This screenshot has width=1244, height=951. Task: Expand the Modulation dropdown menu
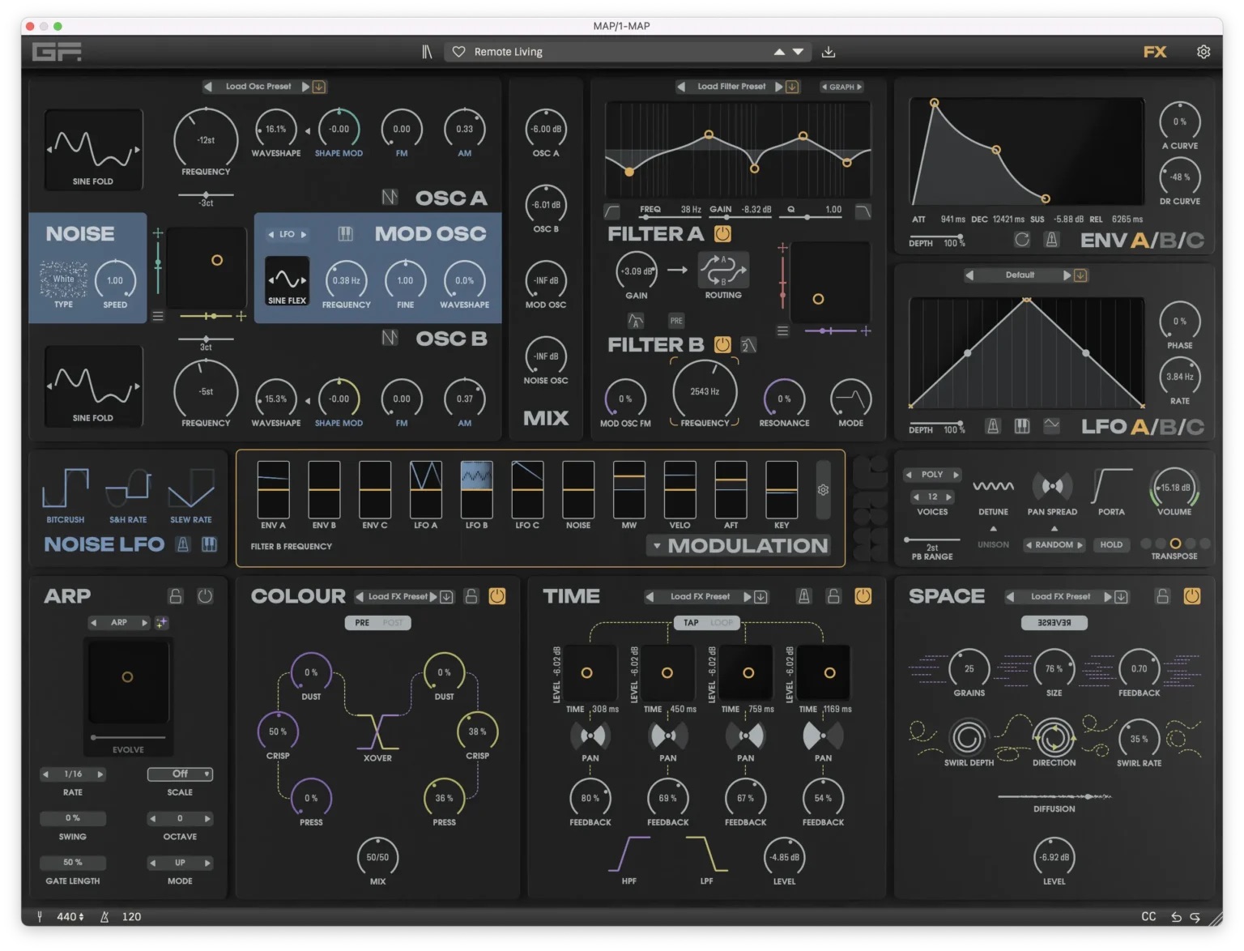[657, 546]
